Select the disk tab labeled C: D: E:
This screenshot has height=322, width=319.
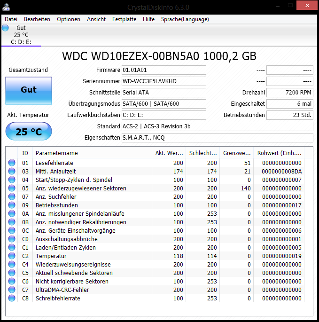pos(21,35)
